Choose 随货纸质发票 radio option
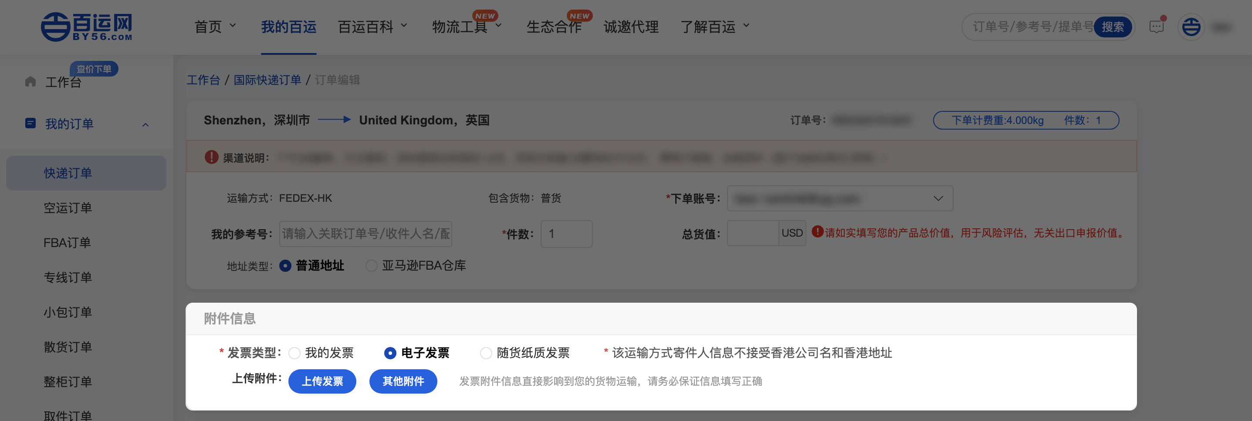The width and height of the screenshot is (1252, 421). click(486, 353)
